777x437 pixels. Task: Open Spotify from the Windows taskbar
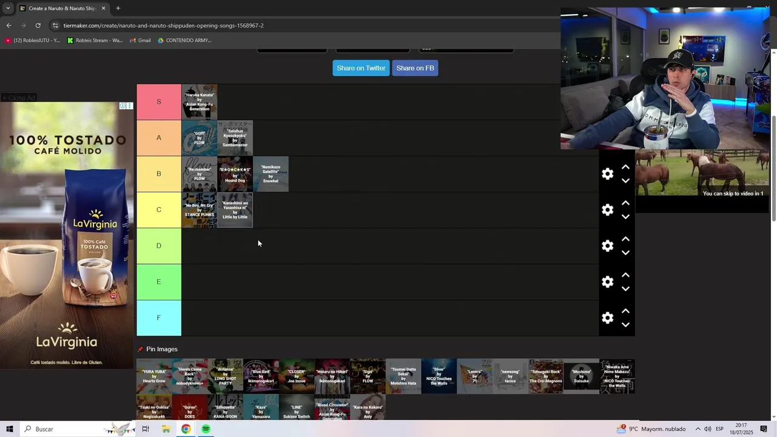206,429
